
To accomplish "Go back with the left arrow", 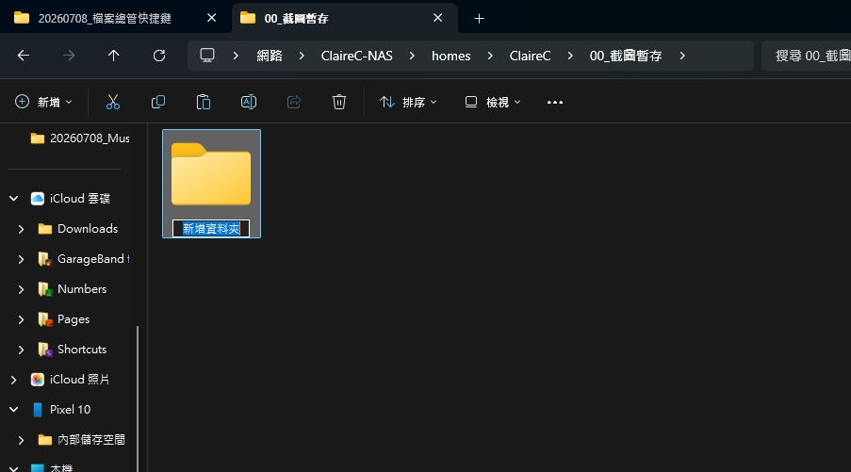I will click(24, 56).
